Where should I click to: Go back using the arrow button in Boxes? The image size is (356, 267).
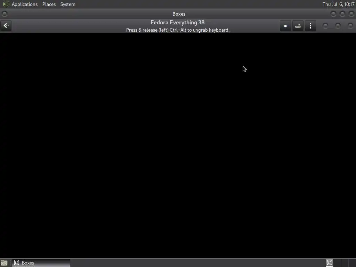pos(6,26)
